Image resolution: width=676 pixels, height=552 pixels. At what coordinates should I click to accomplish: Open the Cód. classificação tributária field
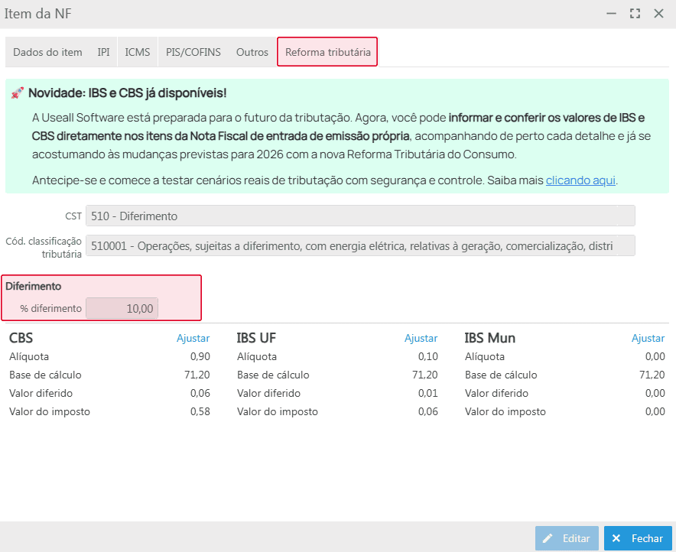pos(360,245)
